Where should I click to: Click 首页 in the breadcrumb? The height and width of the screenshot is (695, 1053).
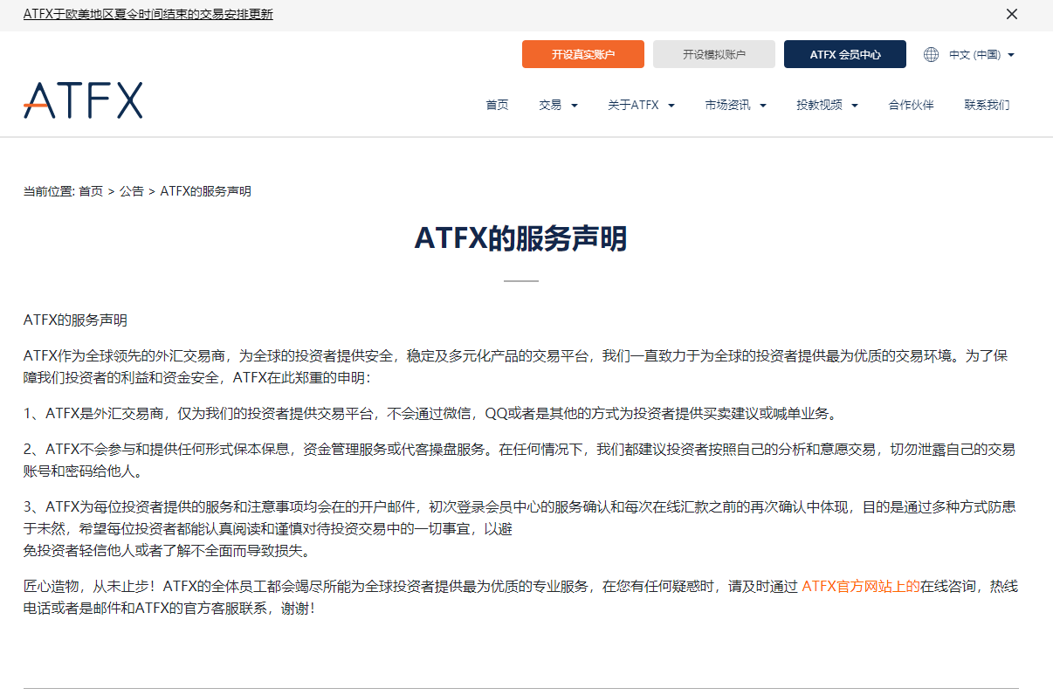[x=91, y=191]
